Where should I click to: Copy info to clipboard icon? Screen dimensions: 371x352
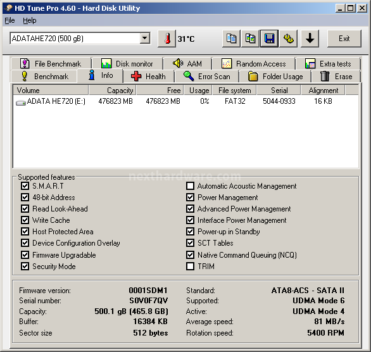click(231, 39)
